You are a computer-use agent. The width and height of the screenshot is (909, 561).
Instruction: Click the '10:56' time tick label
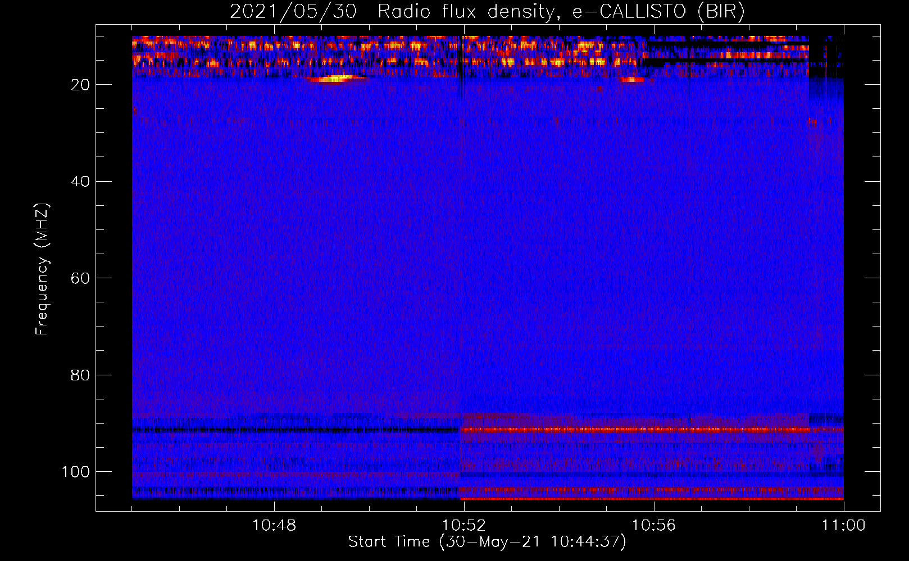(x=654, y=526)
